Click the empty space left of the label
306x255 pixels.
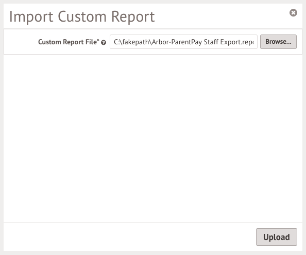[21, 42]
